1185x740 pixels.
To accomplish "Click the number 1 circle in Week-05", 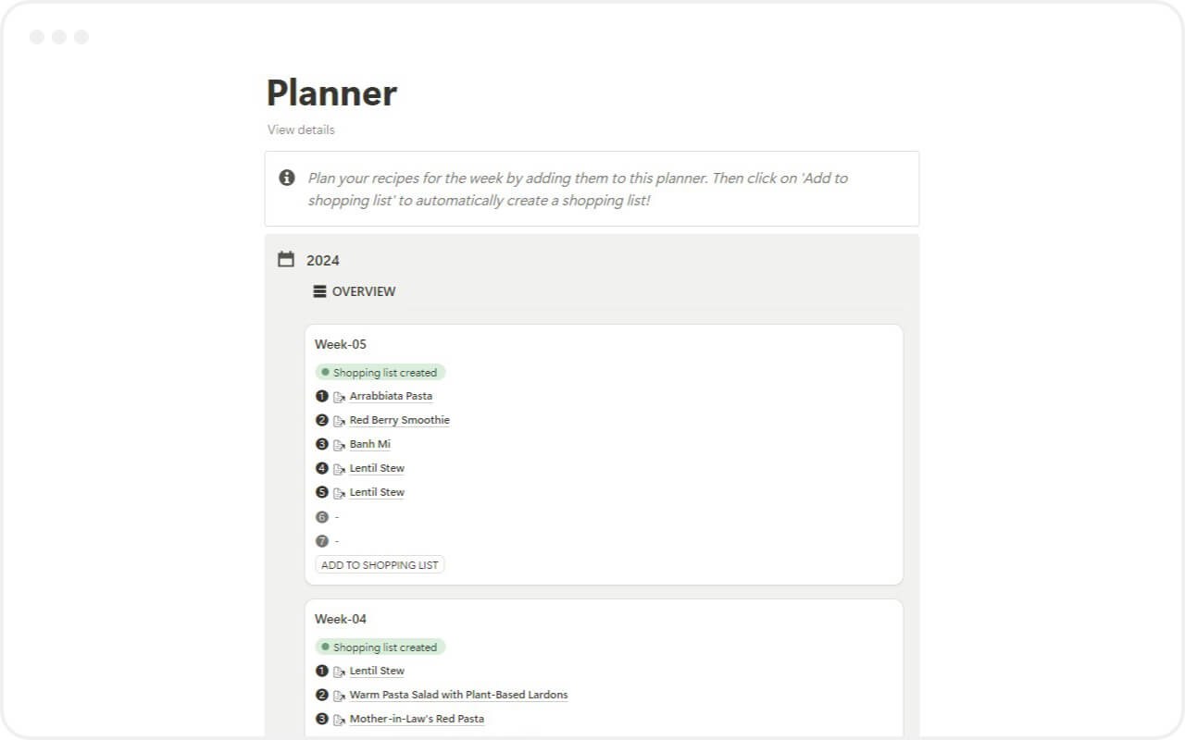I will point(322,396).
